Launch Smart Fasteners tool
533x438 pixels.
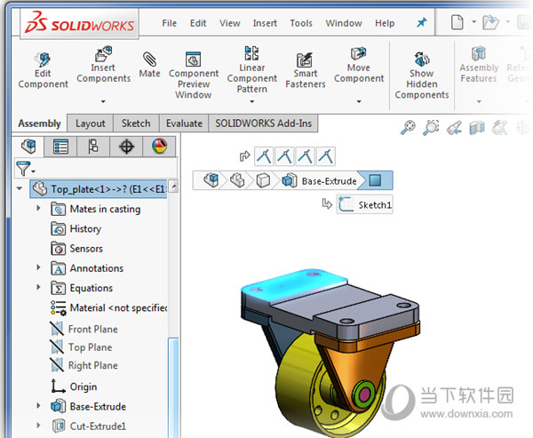[x=306, y=71]
